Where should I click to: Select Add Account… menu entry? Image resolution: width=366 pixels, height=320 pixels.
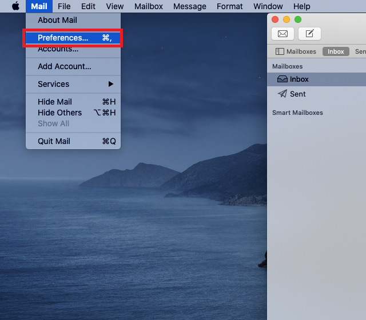tap(73, 66)
